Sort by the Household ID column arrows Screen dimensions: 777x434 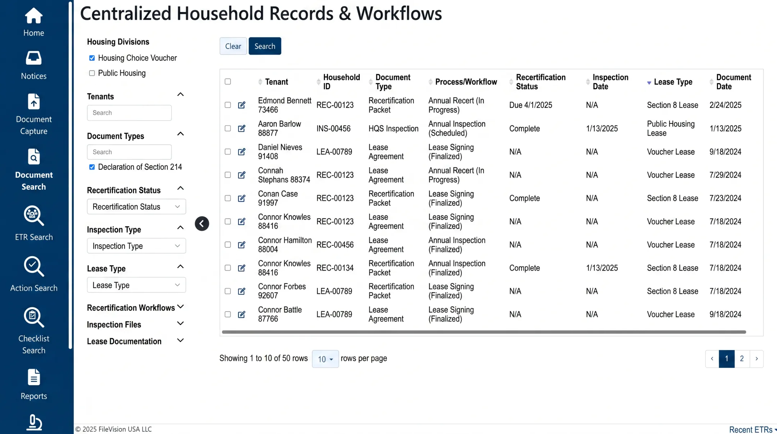[318, 82]
